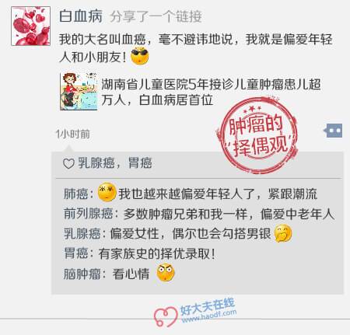The height and width of the screenshot is (335, 350).
Task: Select liker name 乳腺癌 in likes row
Action: click(x=96, y=163)
